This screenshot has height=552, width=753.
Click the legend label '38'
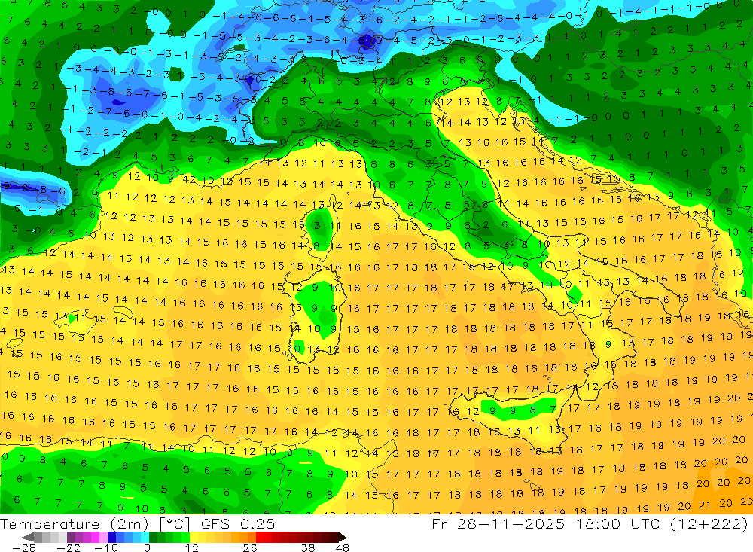point(307,547)
